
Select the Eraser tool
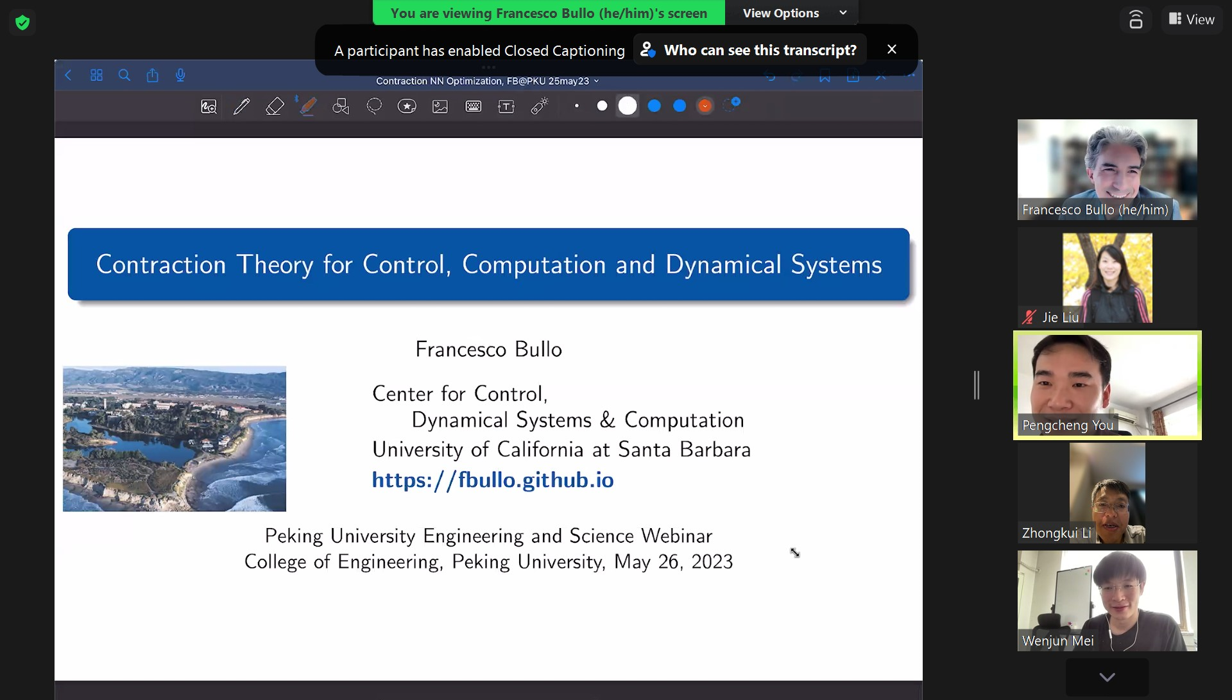(x=275, y=107)
